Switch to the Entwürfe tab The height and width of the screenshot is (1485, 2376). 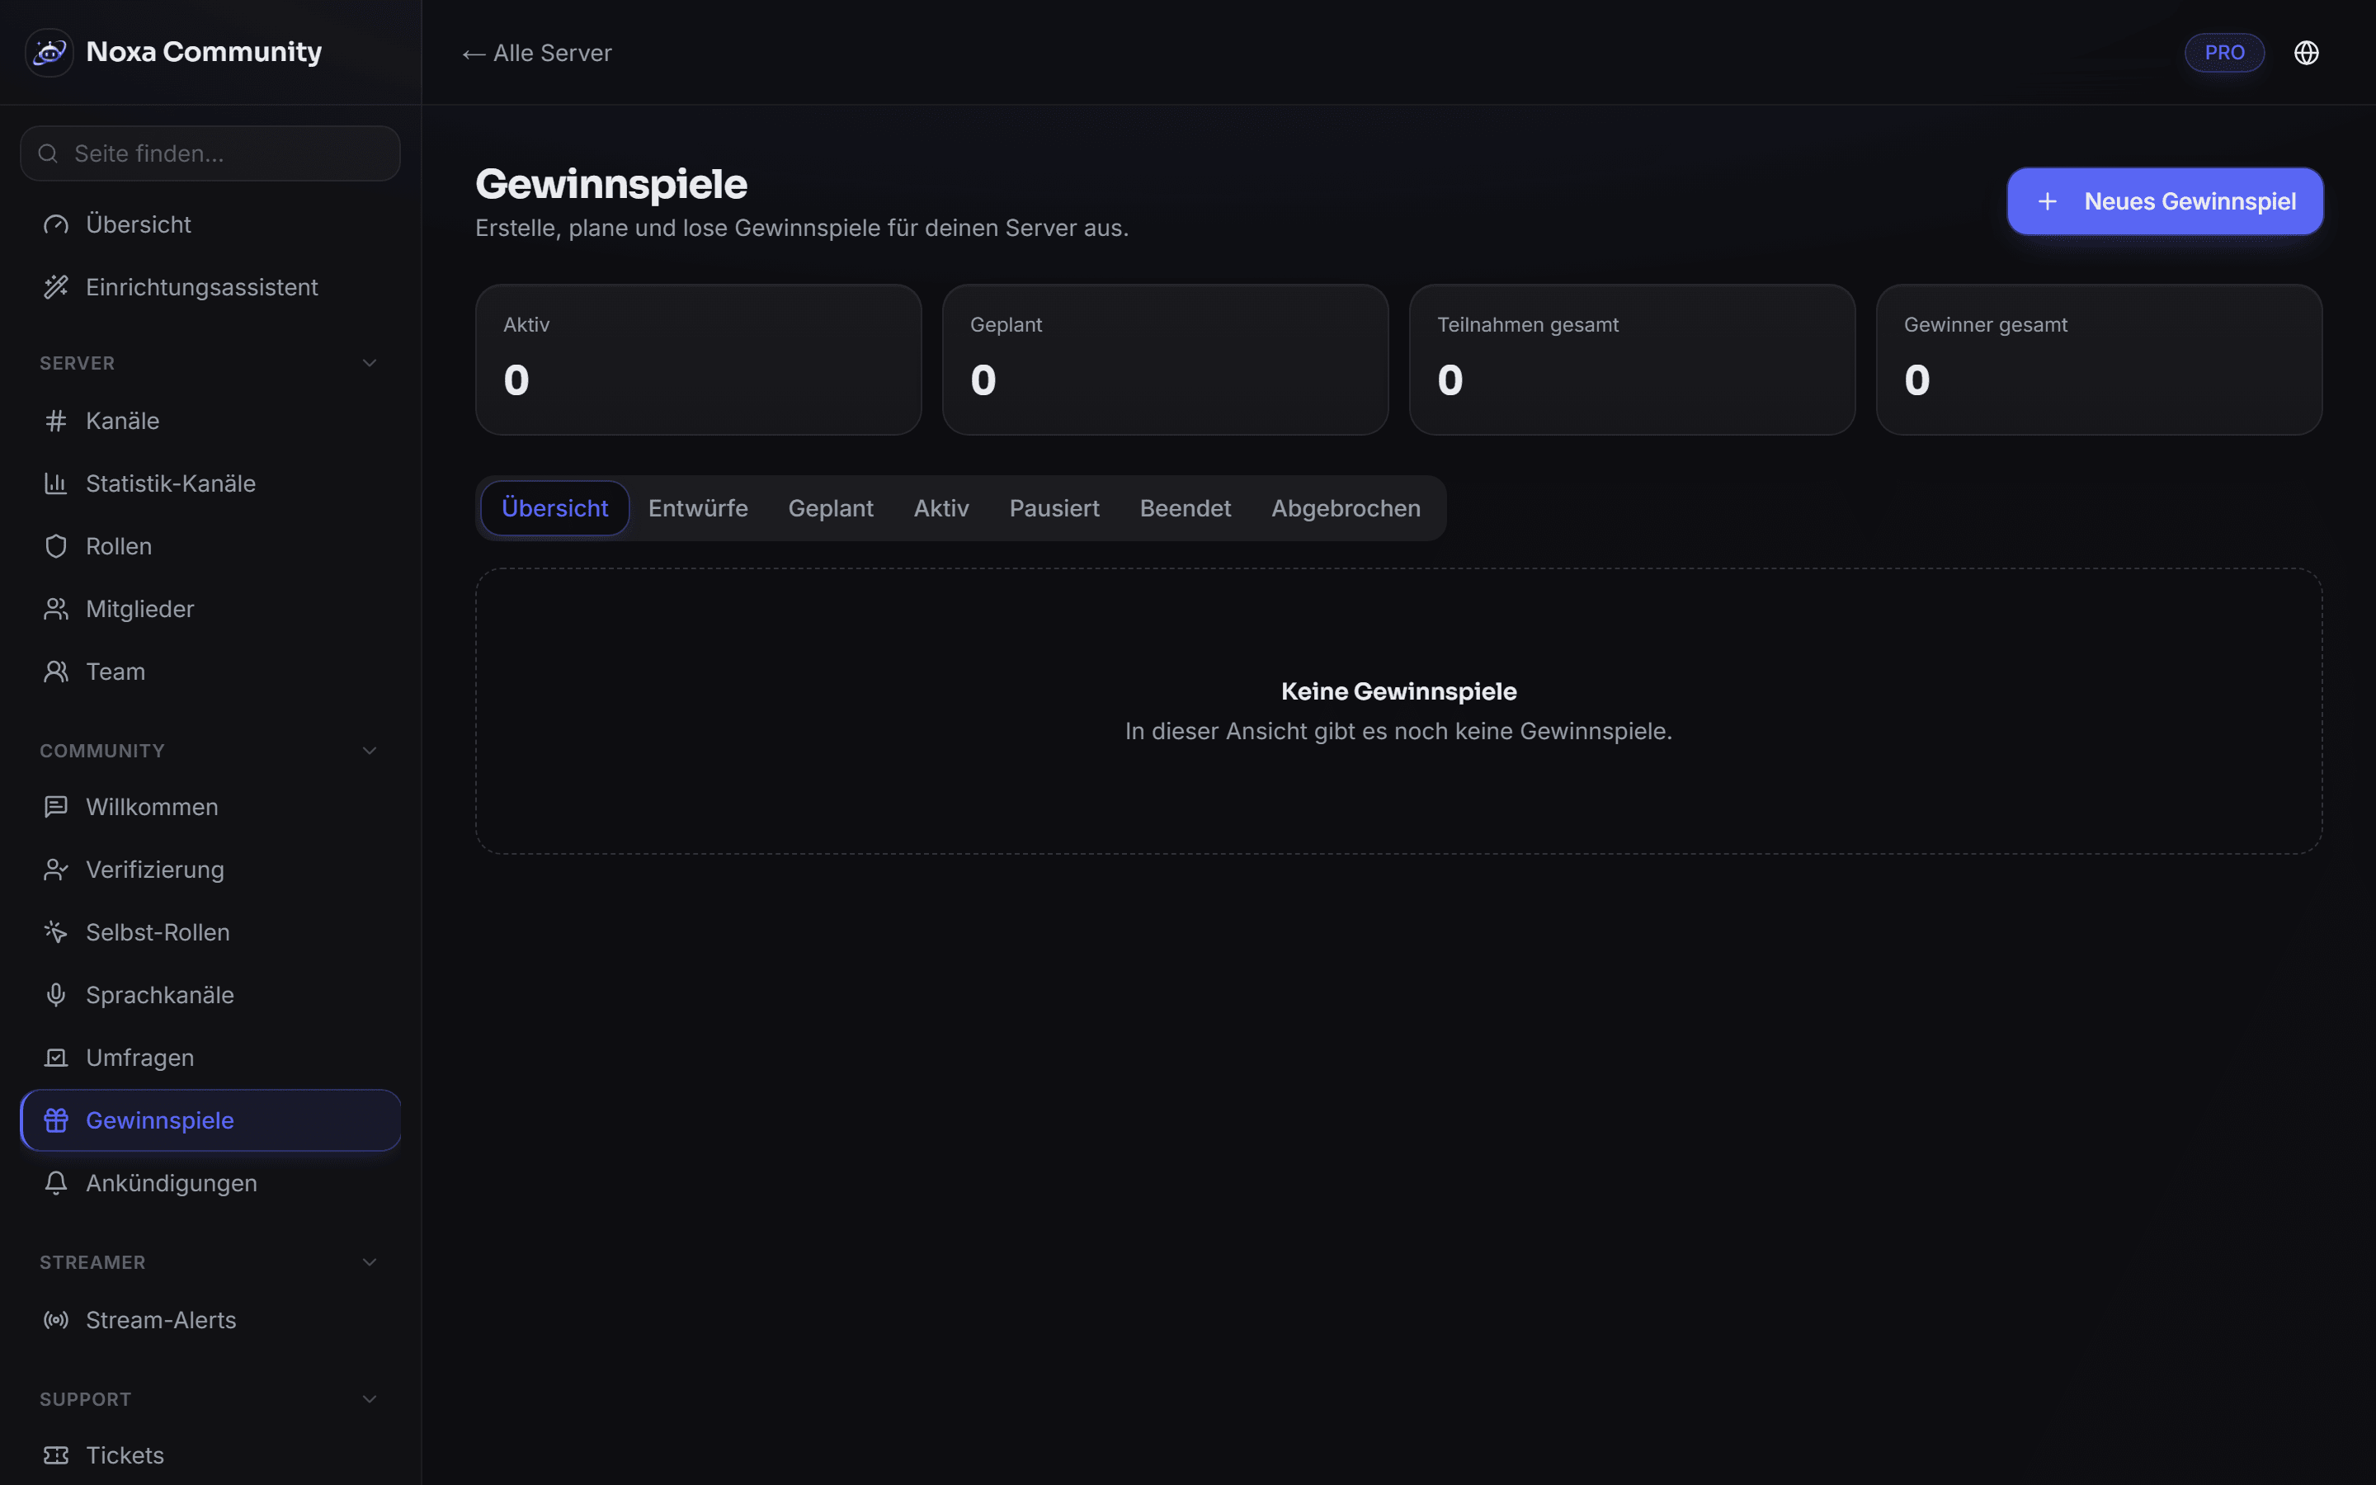pyautogui.click(x=698, y=507)
